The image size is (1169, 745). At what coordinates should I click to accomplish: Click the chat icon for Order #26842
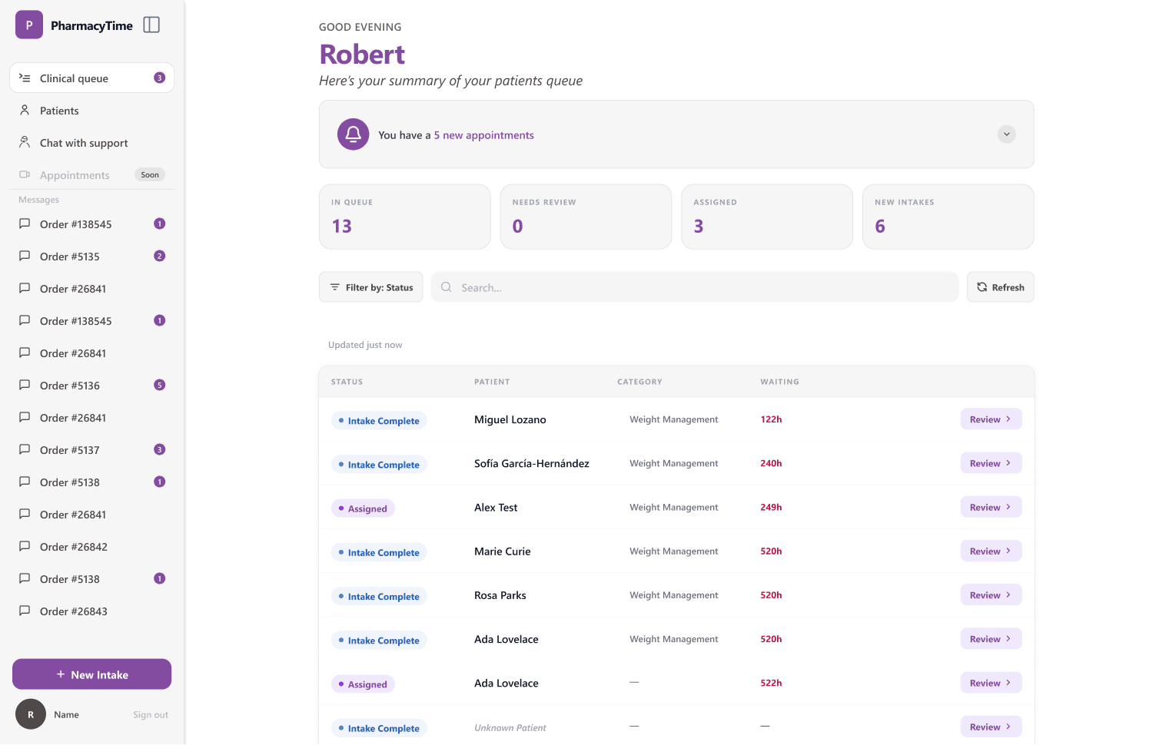(25, 546)
